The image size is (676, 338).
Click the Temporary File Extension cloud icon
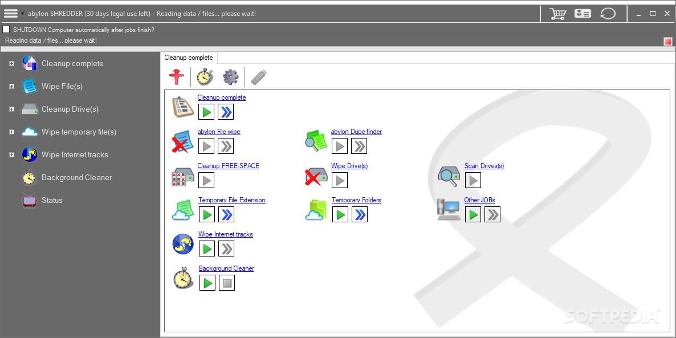pyautogui.click(x=183, y=210)
